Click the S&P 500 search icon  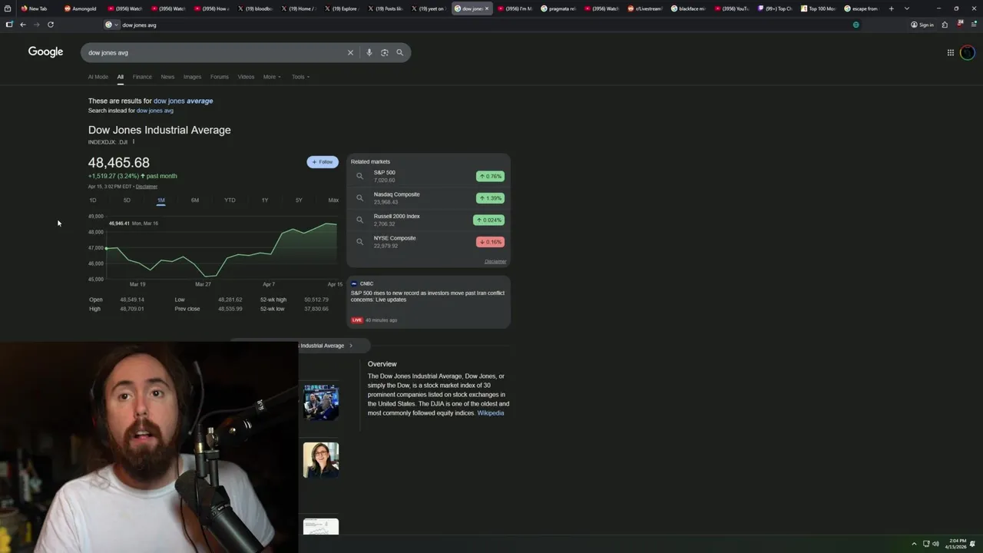click(x=359, y=176)
